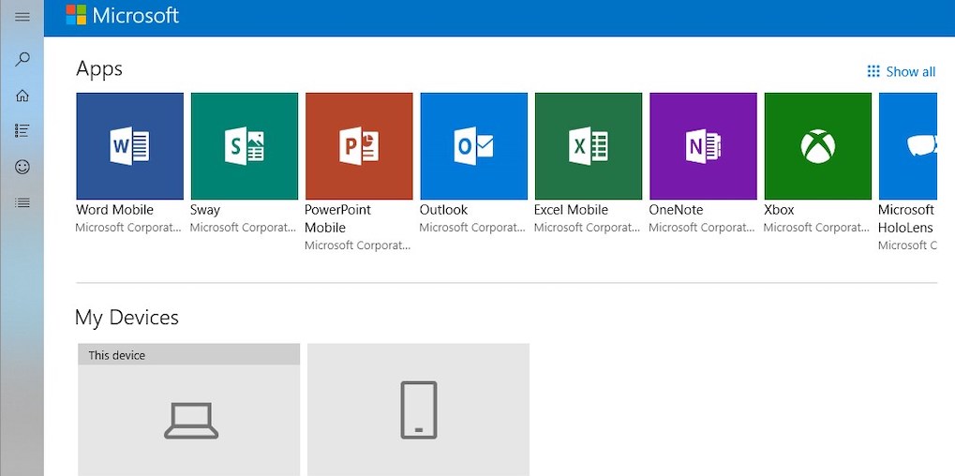The image size is (955, 476).
Task: Click the Microsoft logo in header
Action: pos(122,16)
